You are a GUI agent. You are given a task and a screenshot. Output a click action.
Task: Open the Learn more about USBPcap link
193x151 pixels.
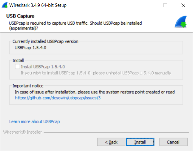tap(34, 121)
